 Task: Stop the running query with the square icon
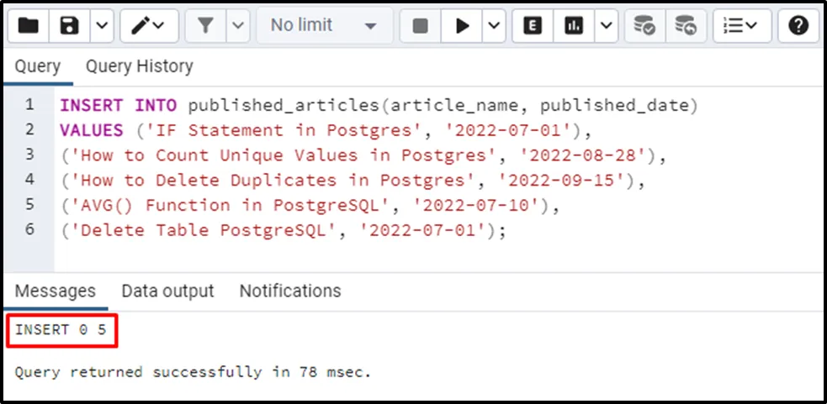click(421, 26)
